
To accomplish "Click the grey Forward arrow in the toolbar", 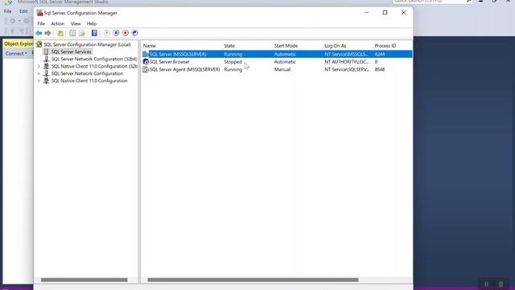I will pyautogui.click(x=48, y=33).
